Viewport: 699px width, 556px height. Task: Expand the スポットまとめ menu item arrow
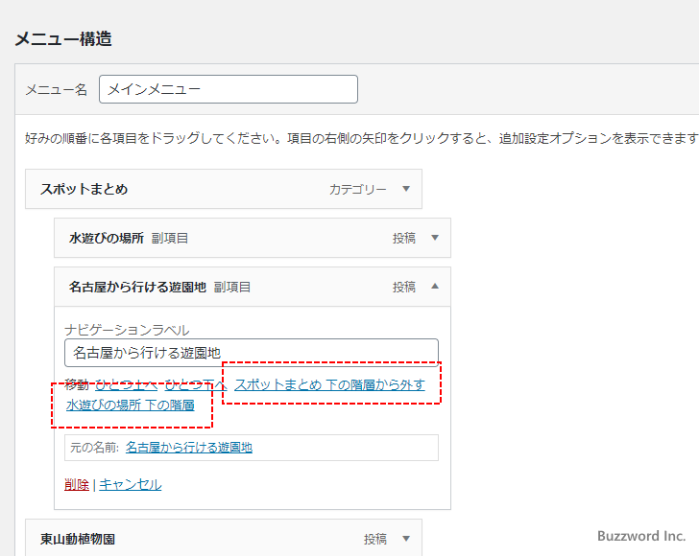[x=406, y=189]
